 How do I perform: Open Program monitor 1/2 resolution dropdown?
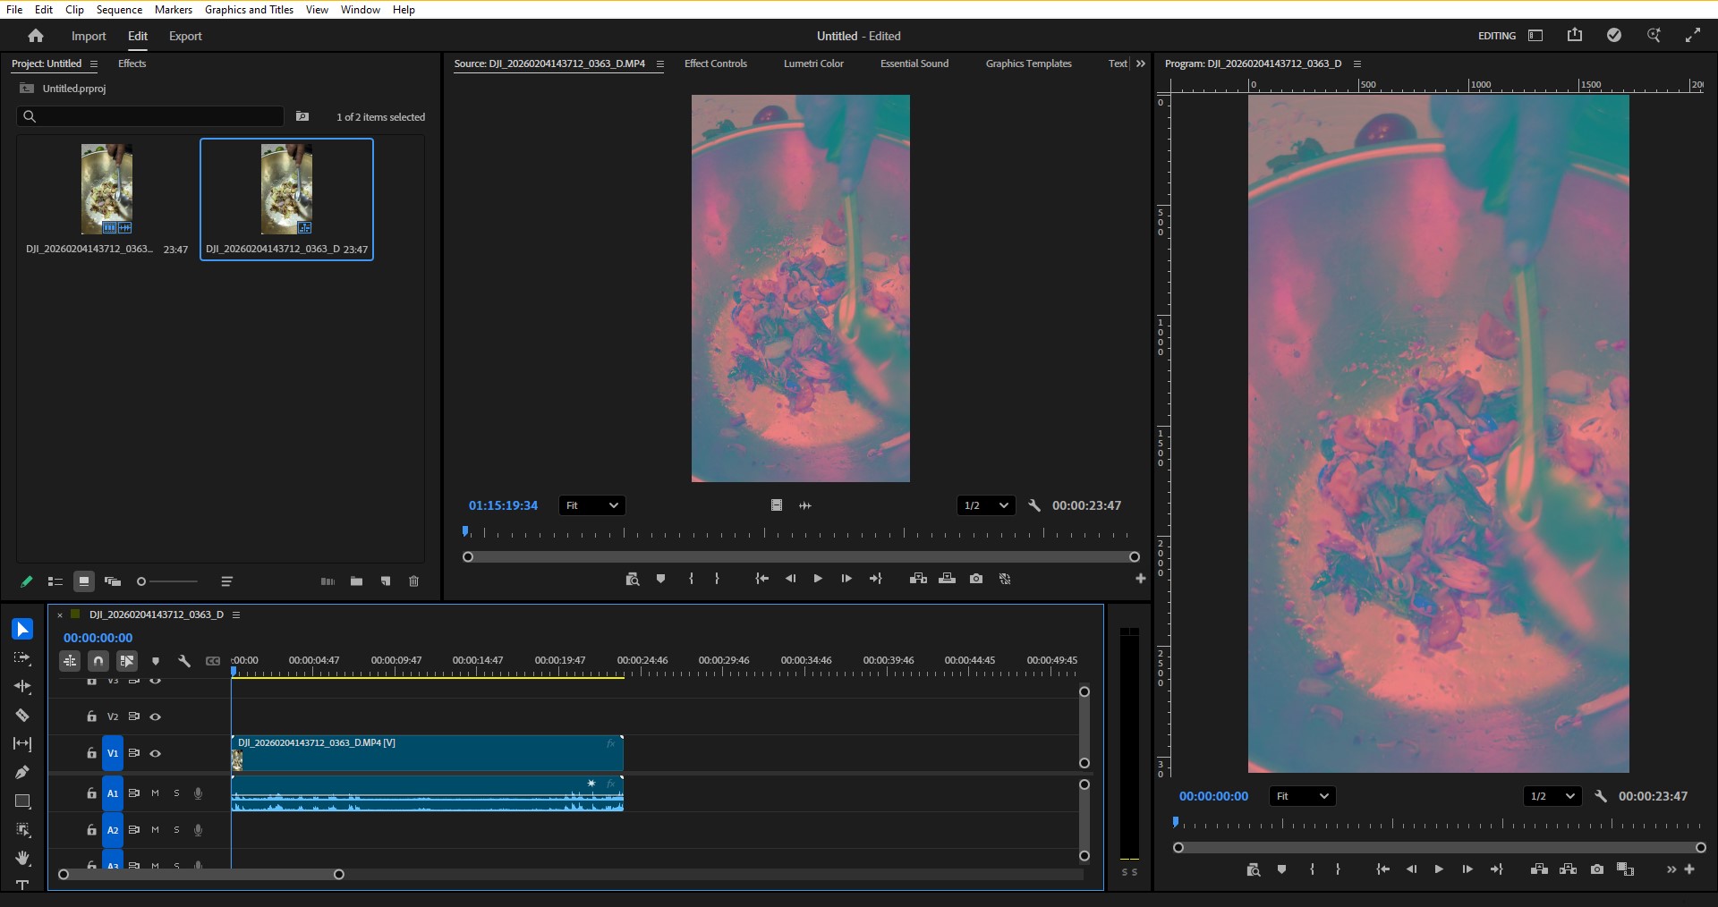[1552, 796]
